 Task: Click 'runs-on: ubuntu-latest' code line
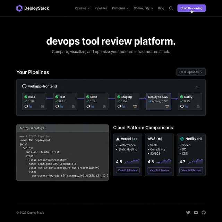pyautogui.click(x=42, y=152)
